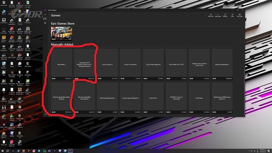This screenshot has width=272, height=153.
Task: Select the Alan Wake 2 game card
Action: pyautogui.click(x=62, y=64)
